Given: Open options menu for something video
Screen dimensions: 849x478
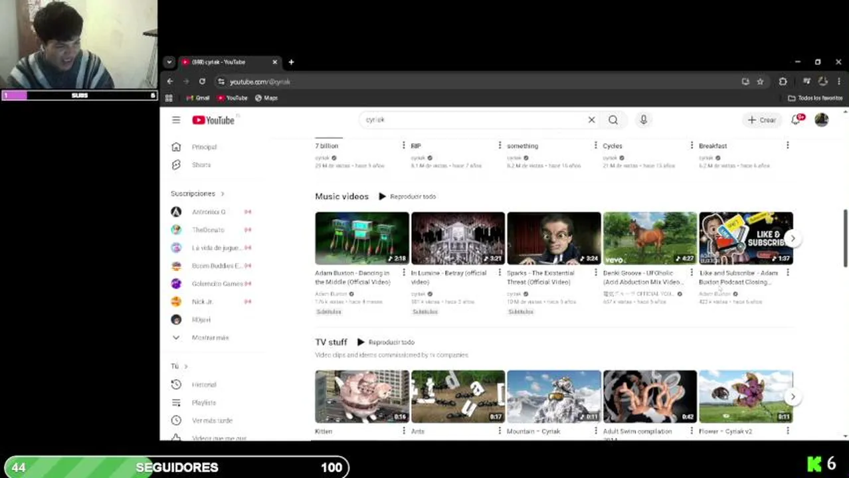Looking at the screenshot, I should click(595, 145).
